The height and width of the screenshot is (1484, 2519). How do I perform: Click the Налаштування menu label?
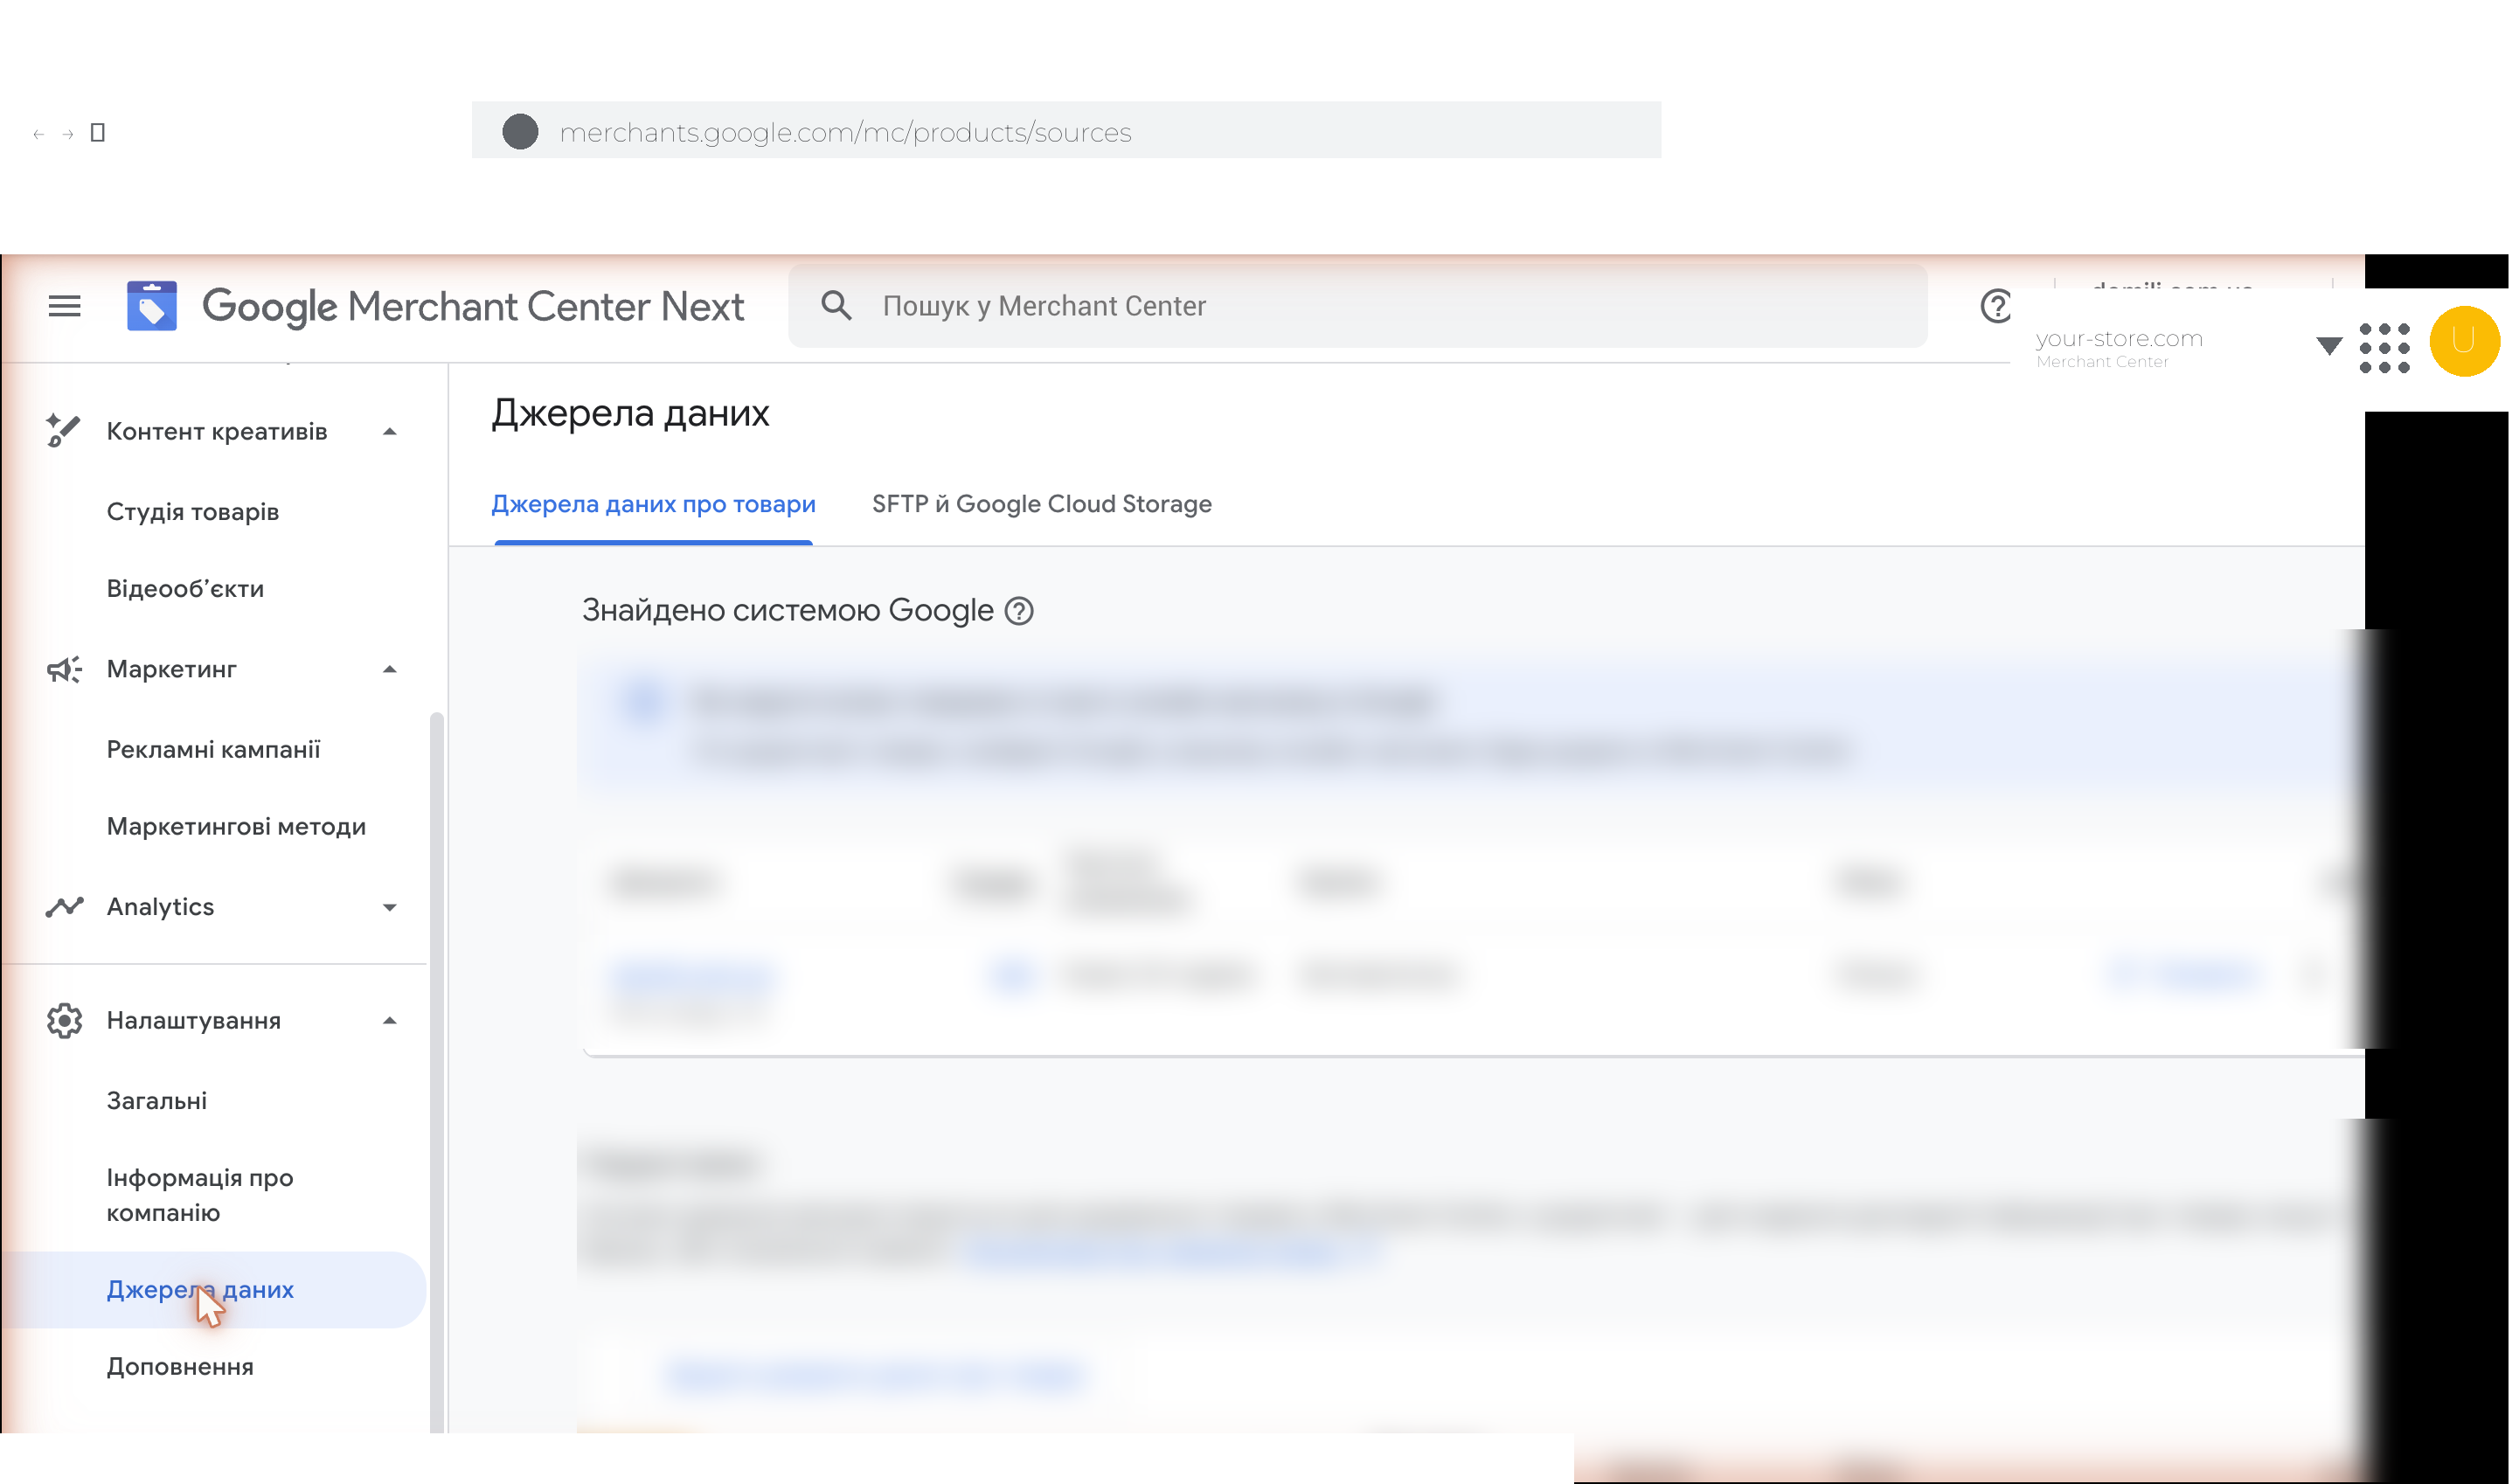point(194,1021)
